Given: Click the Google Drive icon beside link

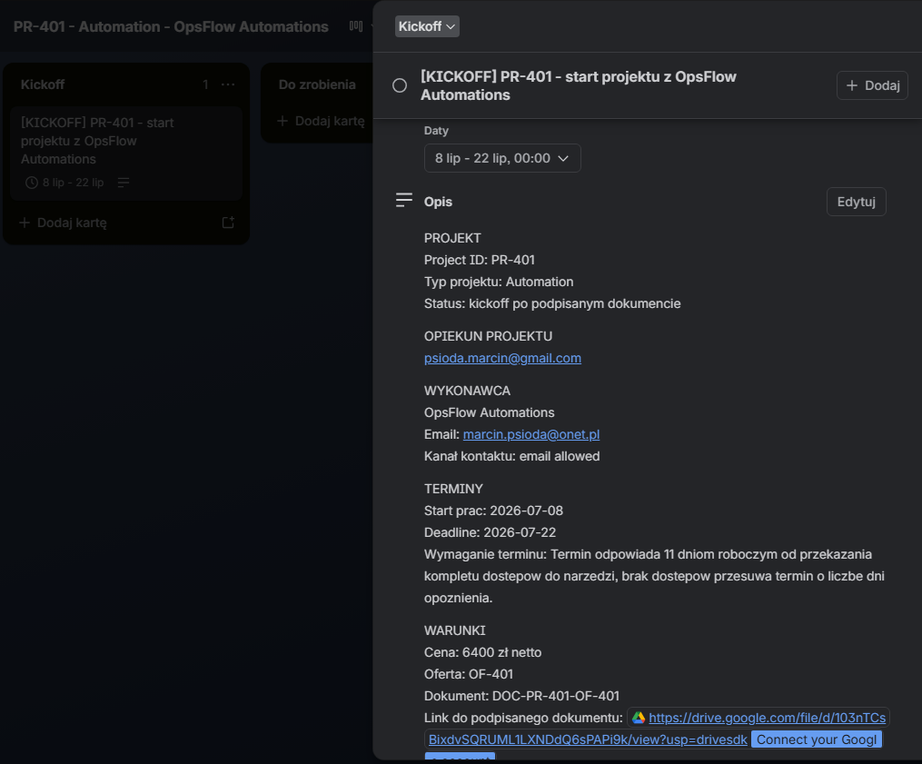Looking at the screenshot, I should pyautogui.click(x=638, y=719).
